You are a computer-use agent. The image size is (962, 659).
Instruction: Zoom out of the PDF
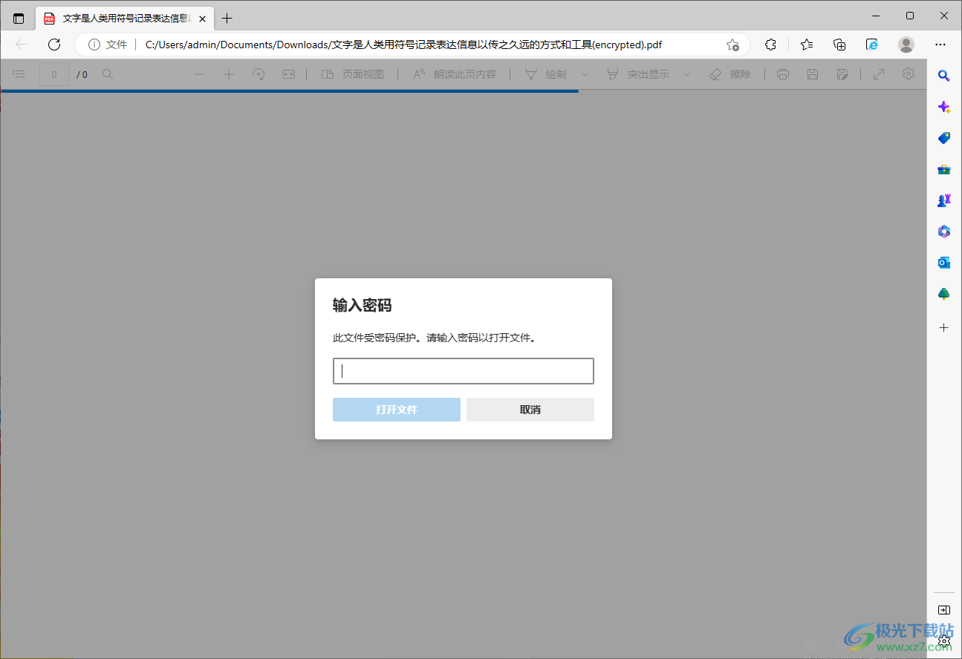pyautogui.click(x=199, y=74)
